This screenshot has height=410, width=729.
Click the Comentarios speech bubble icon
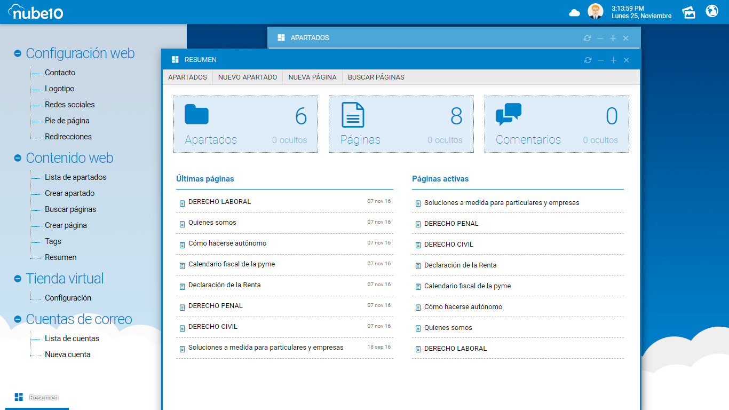point(508,114)
